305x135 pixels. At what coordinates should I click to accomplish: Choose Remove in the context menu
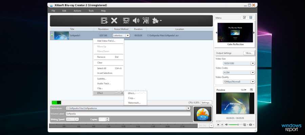[x=108, y=57]
